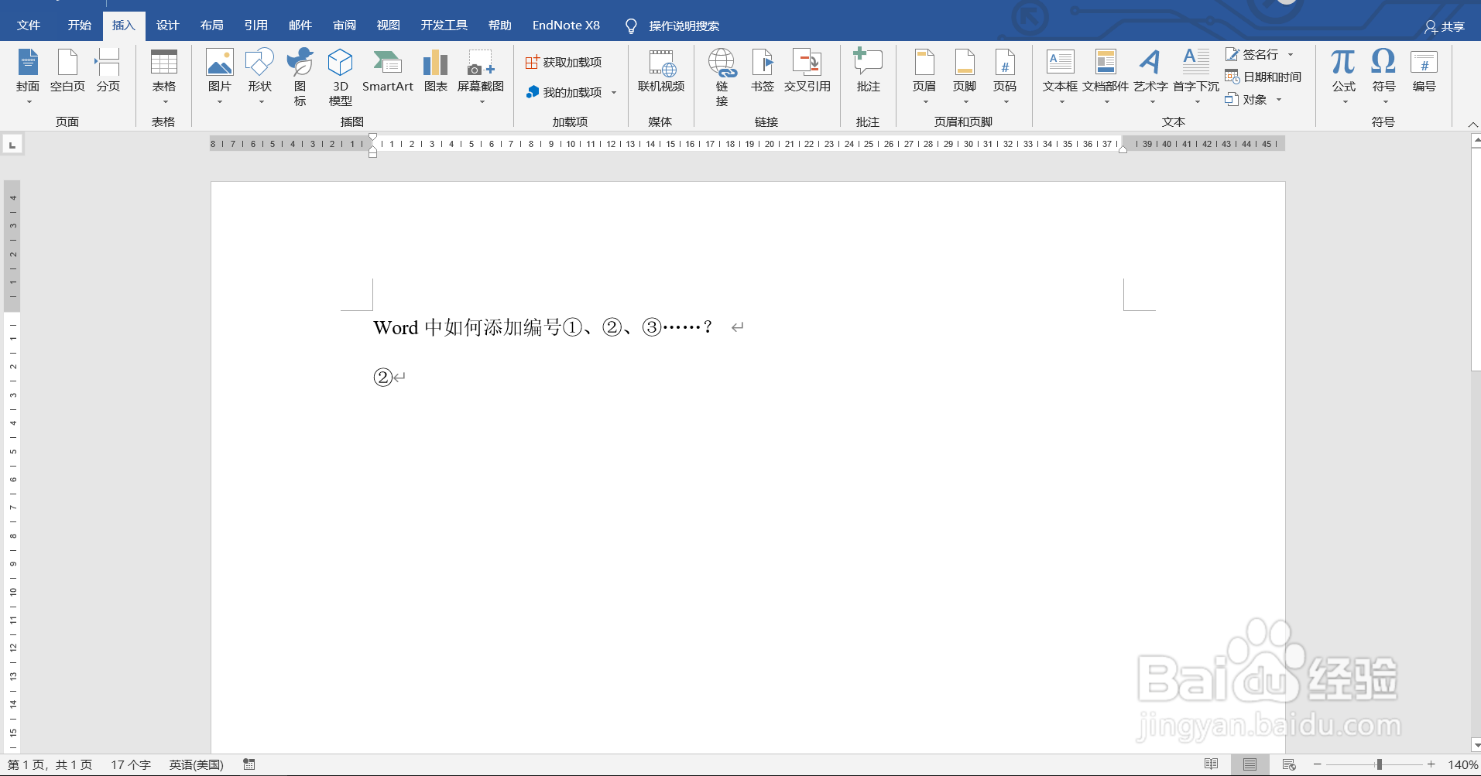This screenshot has width=1481, height=776.
Task: Expand My Add-ins dropdown arrow
Action: 614,93
